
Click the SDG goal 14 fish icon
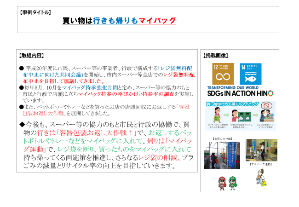point(251,74)
